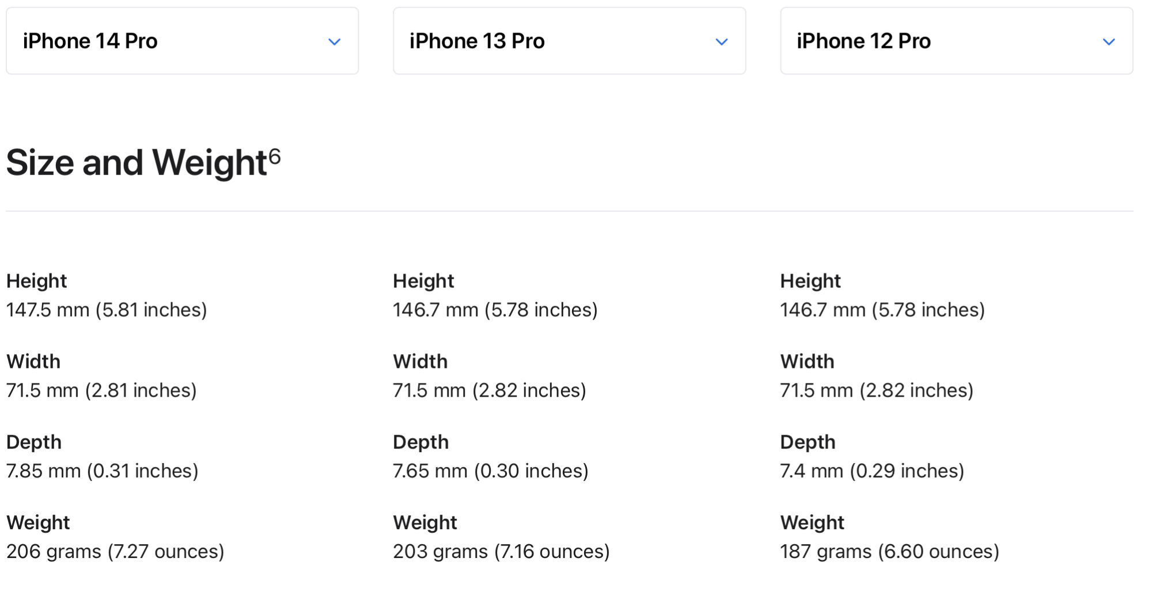This screenshot has width=1152, height=596.
Task: Open the iPhone 12 Pro model dropdown
Action: pyautogui.click(x=956, y=41)
